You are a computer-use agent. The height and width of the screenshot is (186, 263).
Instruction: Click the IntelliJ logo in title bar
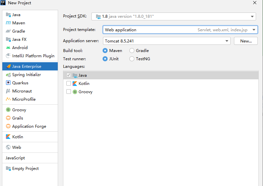[x=3, y=3]
